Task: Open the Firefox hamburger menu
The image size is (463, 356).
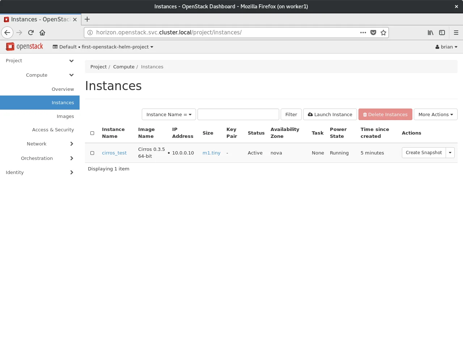Action: (x=456, y=33)
